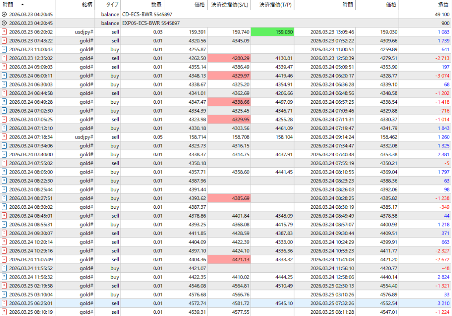This screenshot has width=452, height=316.
Task: Click buy order icon at 2026.03.25 03:10:04
Action: click(x=4, y=294)
